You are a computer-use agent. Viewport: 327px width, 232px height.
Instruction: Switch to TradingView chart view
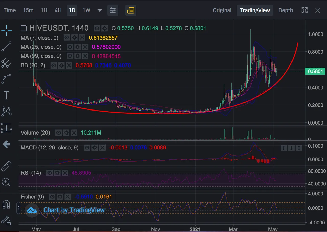click(x=255, y=10)
